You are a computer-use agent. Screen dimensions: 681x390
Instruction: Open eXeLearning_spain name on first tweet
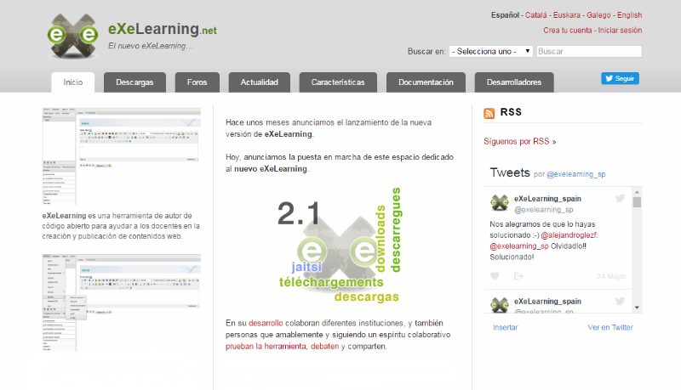pyautogui.click(x=547, y=199)
